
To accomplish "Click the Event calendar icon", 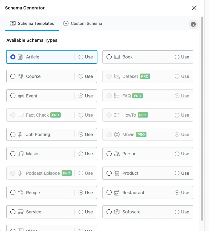I will [x=21, y=96].
